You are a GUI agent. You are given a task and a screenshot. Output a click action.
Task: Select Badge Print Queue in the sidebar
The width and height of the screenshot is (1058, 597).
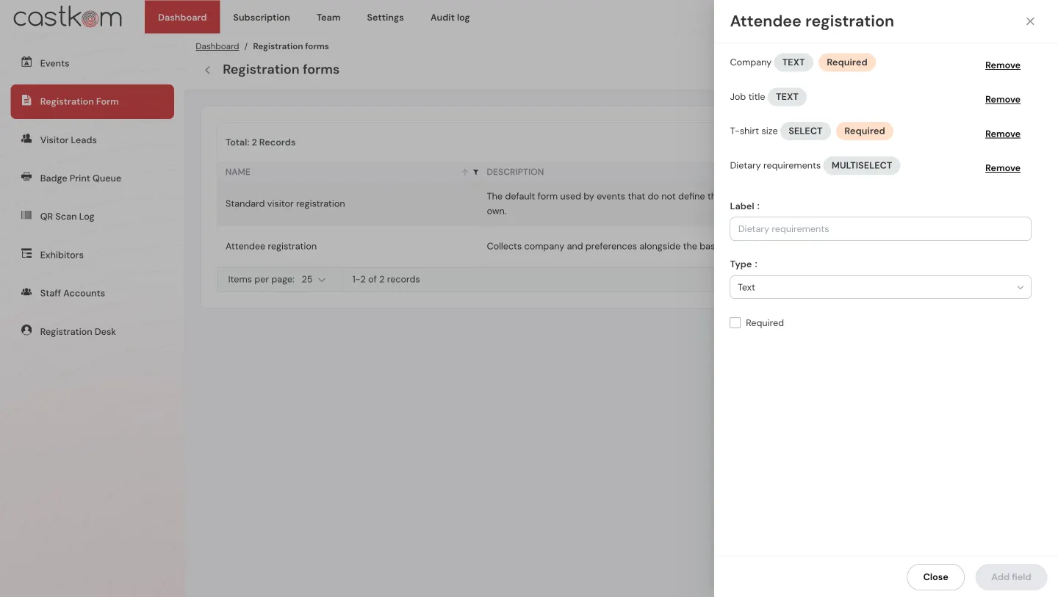92,178
